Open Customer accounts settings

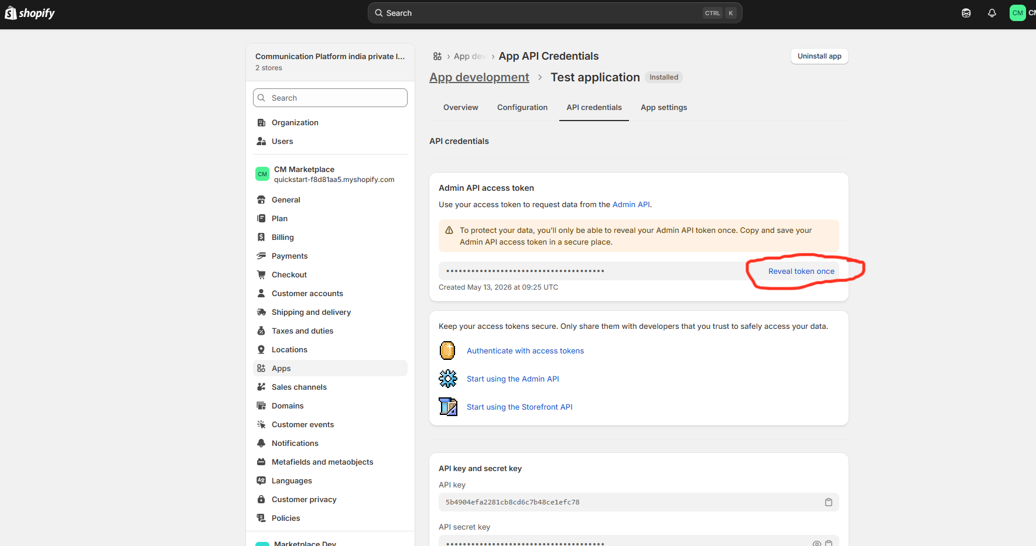point(330,293)
